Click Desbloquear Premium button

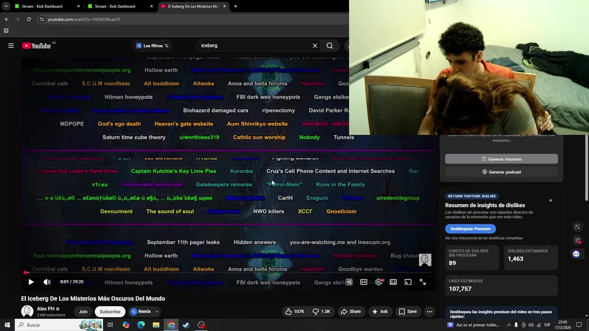[x=470, y=228]
